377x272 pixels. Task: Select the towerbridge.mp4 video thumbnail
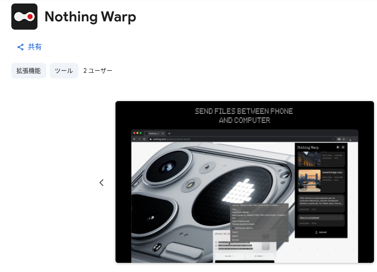point(309,180)
